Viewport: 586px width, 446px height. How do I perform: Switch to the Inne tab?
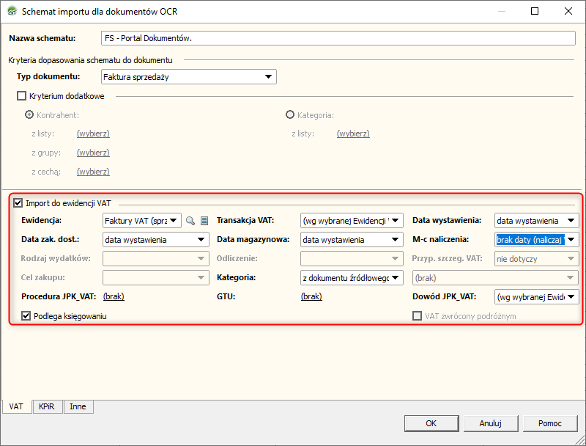[x=78, y=406]
